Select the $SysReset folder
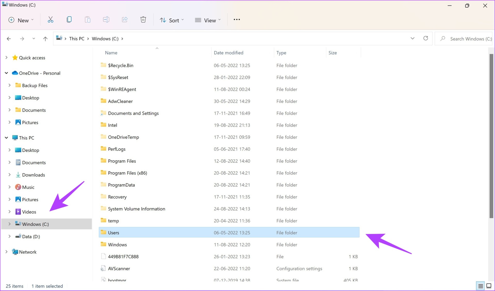Screen dimensions: 495x291 click(x=118, y=77)
